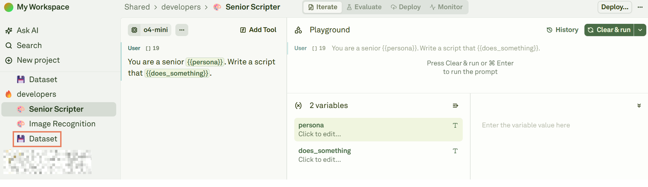Go to the developers breadcrumb

click(x=181, y=7)
